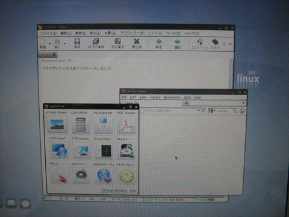Open the Mount drives tool

(x=126, y=151)
